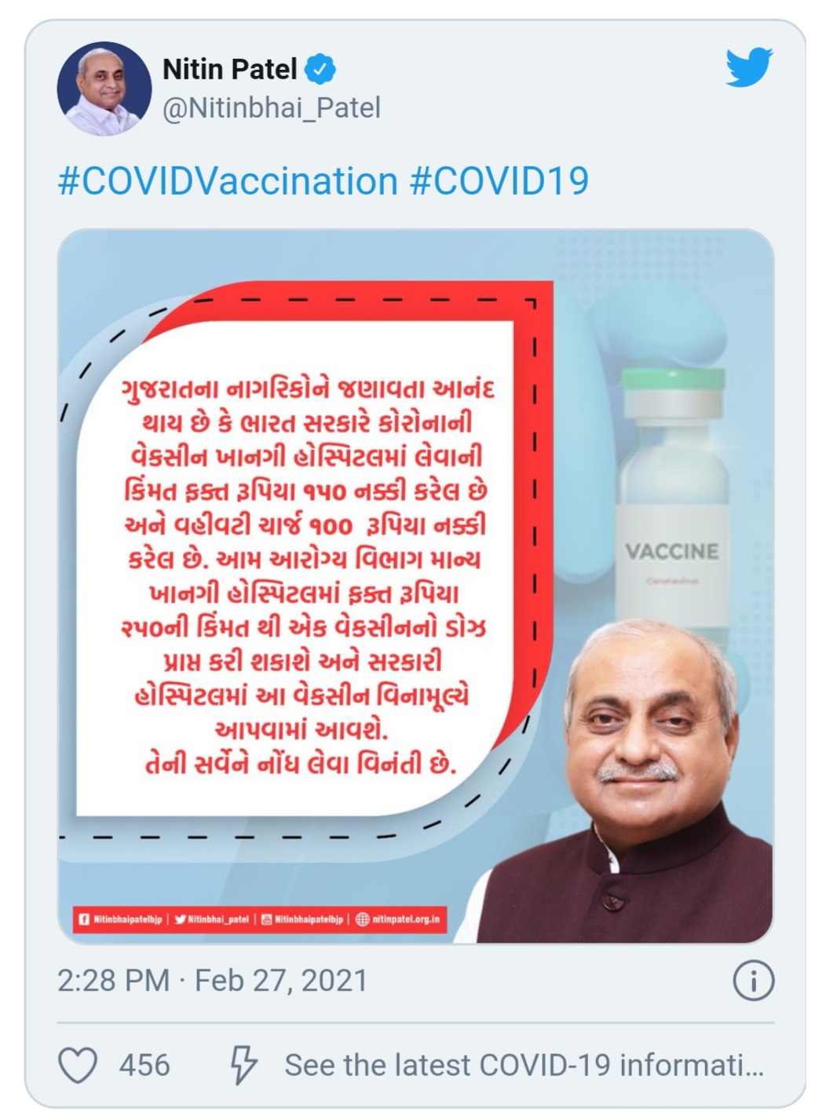Image resolution: width=826 pixels, height=1120 pixels.
Task: Click the lightning bolt icon
Action: click(243, 1065)
